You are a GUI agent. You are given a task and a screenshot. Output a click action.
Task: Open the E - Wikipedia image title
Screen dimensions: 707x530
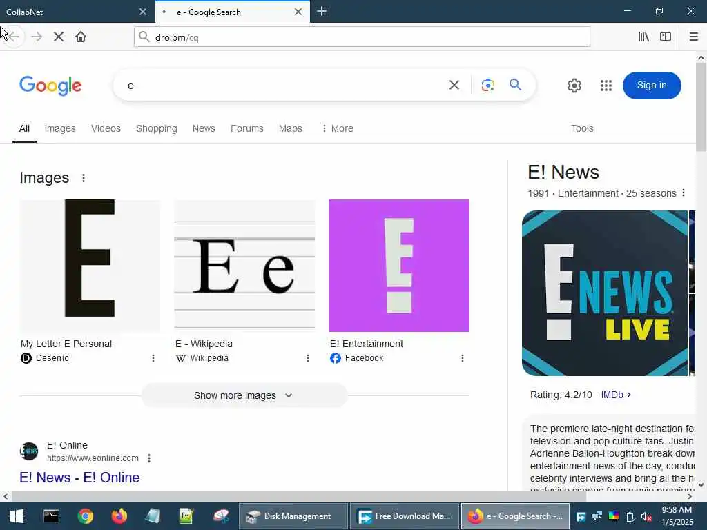coord(204,344)
